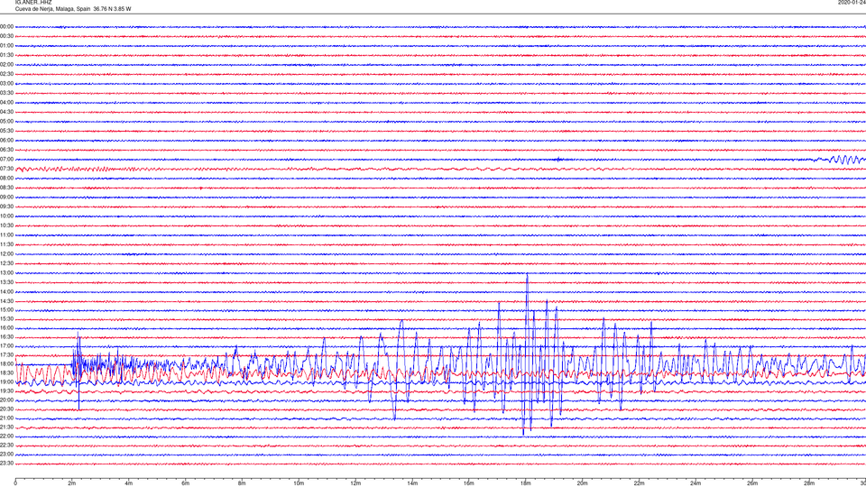Select the 12:30 row label
Image resolution: width=866 pixels, height=487 pixels.
point(6,264)
